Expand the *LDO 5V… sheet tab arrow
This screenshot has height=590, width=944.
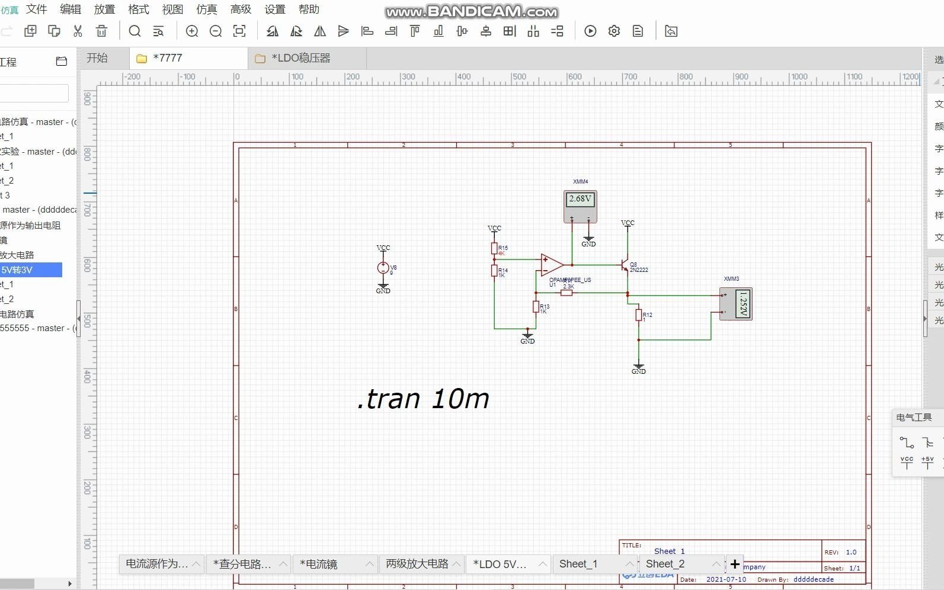click(x=542, y=564)
